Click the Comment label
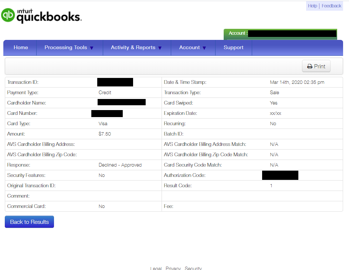This screenshot has width=349, height=270. pyautogui.click(x=18, y=196)
